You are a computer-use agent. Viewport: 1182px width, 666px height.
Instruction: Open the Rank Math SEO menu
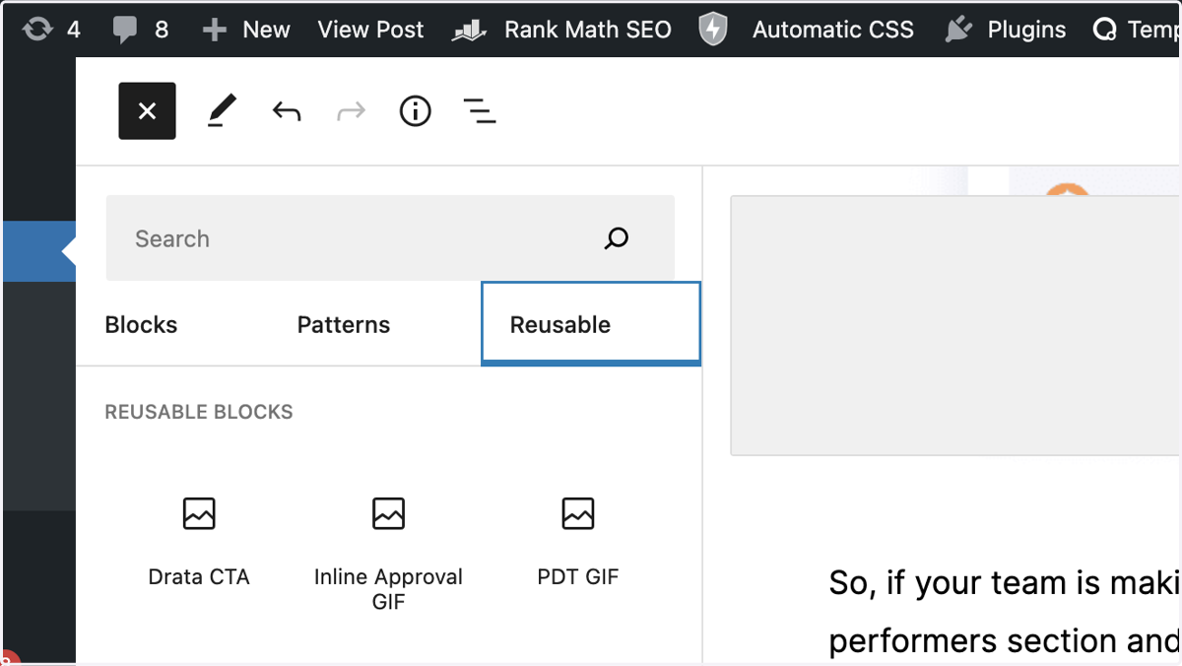[561, 30]
